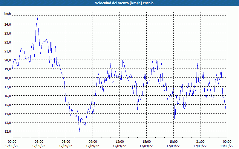Select the 24,0 y-axis label

coord(8,24)
